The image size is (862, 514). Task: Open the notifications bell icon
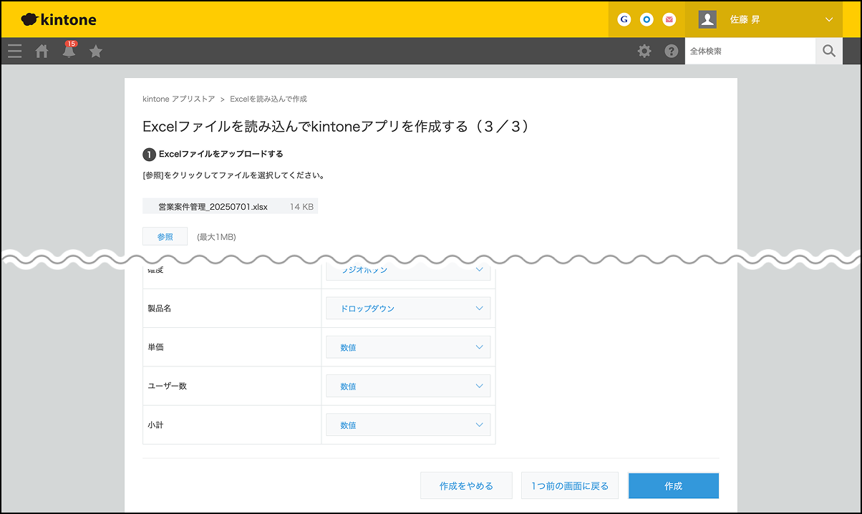coord(69,51)
